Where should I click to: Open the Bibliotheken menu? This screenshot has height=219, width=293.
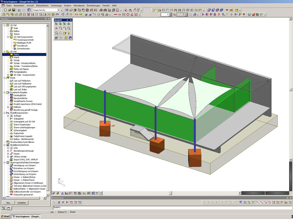point(42,5)
